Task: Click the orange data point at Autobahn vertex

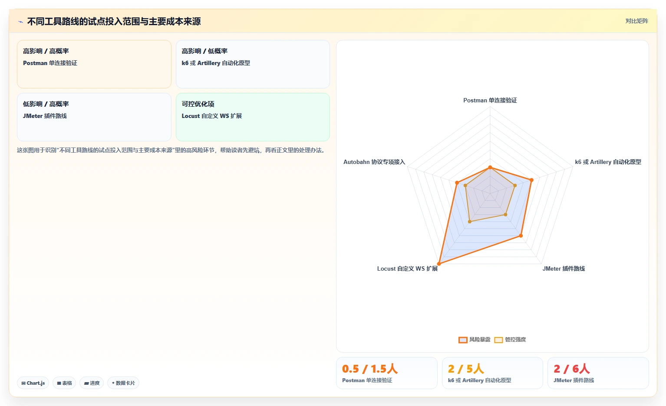Action: (457, 183)
